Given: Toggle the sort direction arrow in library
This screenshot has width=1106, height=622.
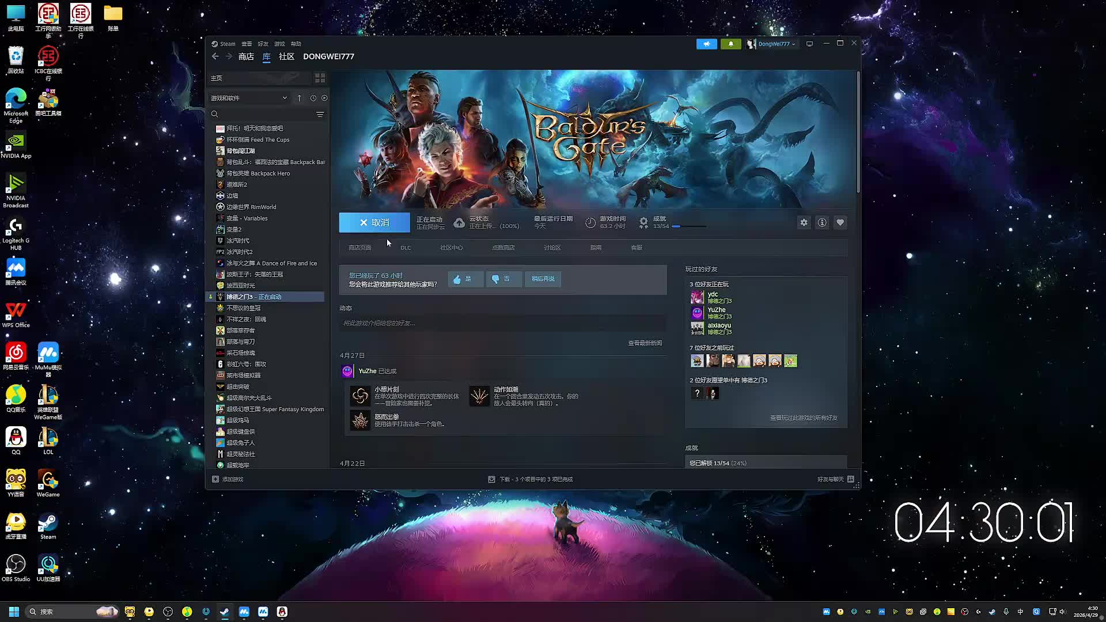Looking at the screenshot, I should coord(299,98).
